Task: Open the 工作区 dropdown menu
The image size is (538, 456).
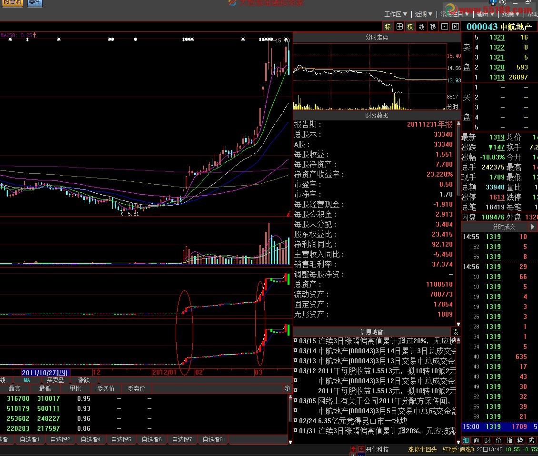Action: [x=396, y=14]
